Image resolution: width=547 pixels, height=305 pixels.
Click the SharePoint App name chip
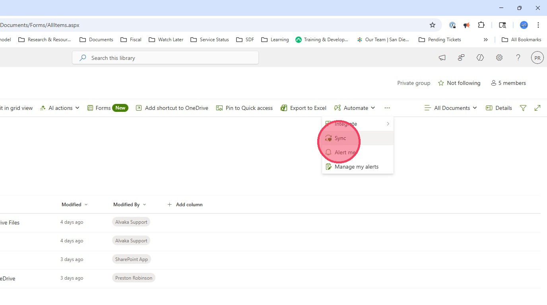click(x=132, y=259)
